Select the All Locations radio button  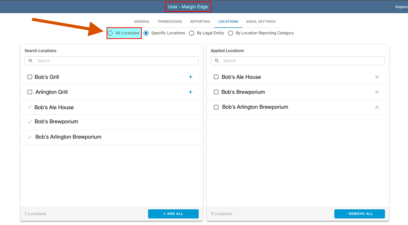tap(110, 33)
